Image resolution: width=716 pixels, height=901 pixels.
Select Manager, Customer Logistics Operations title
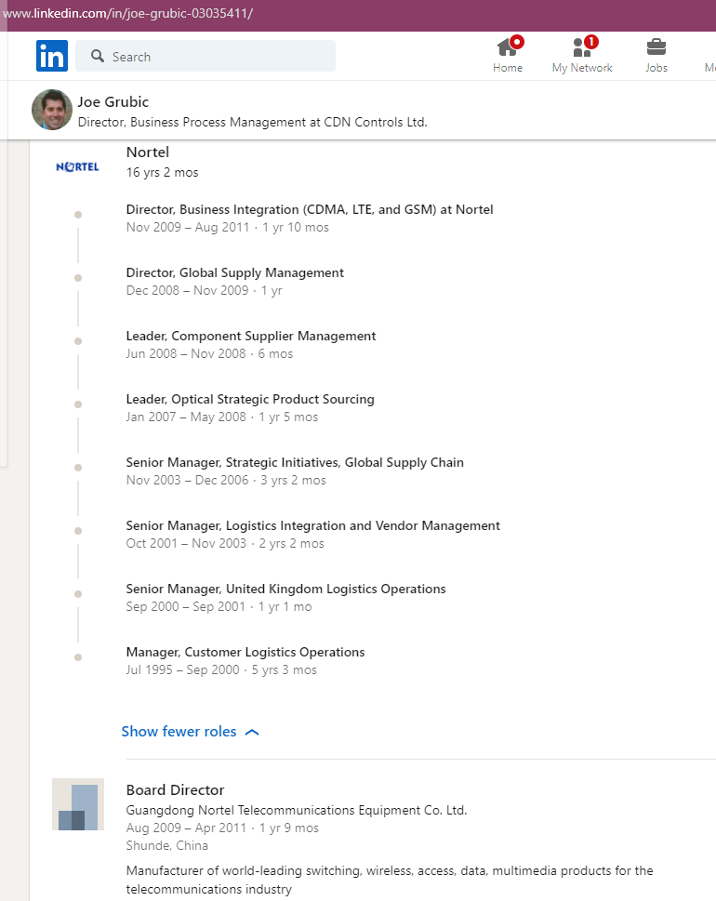click(x=245, y=652)
